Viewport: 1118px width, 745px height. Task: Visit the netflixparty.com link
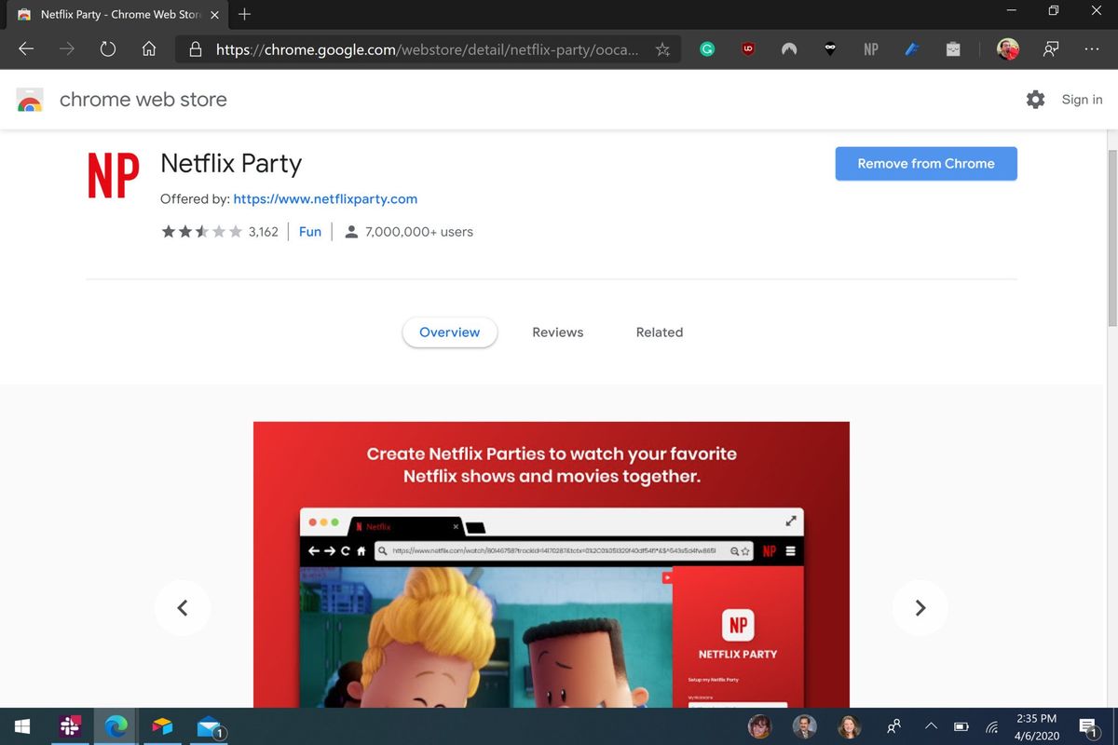(x=324, y=198)
